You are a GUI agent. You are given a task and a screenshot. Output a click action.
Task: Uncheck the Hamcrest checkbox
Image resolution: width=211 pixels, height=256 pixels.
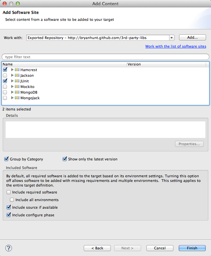(x=5, y=70)
